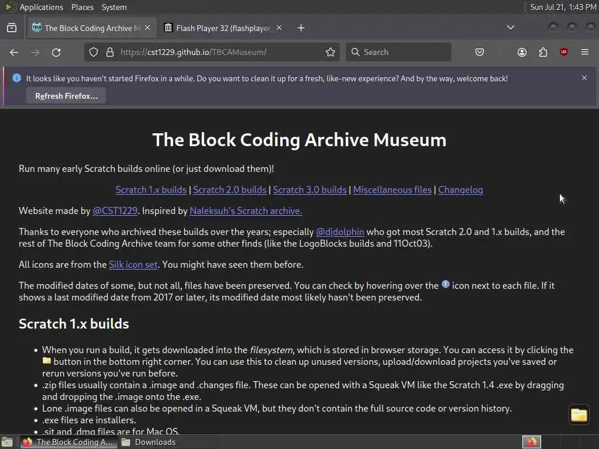Click the info icon in modified dates paragraph
This screenshot has width=599, height=449.
(x=445, y=284)
